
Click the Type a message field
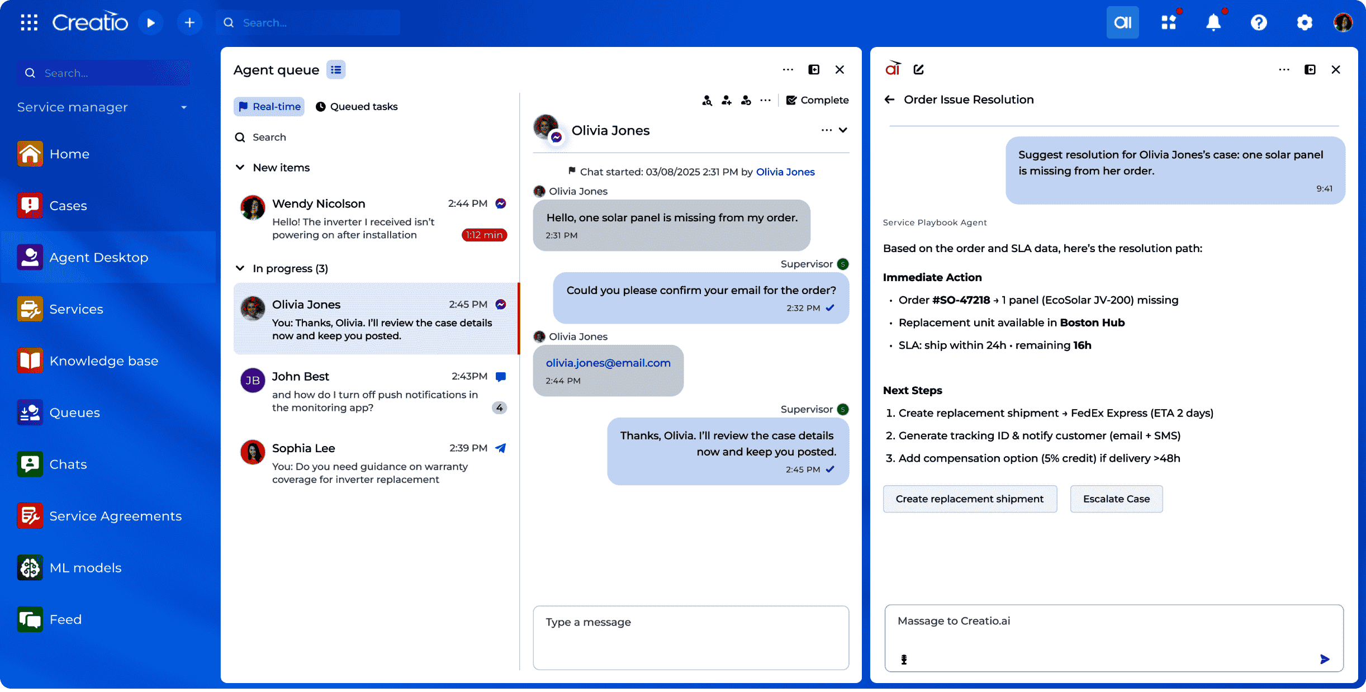(690, 637)
